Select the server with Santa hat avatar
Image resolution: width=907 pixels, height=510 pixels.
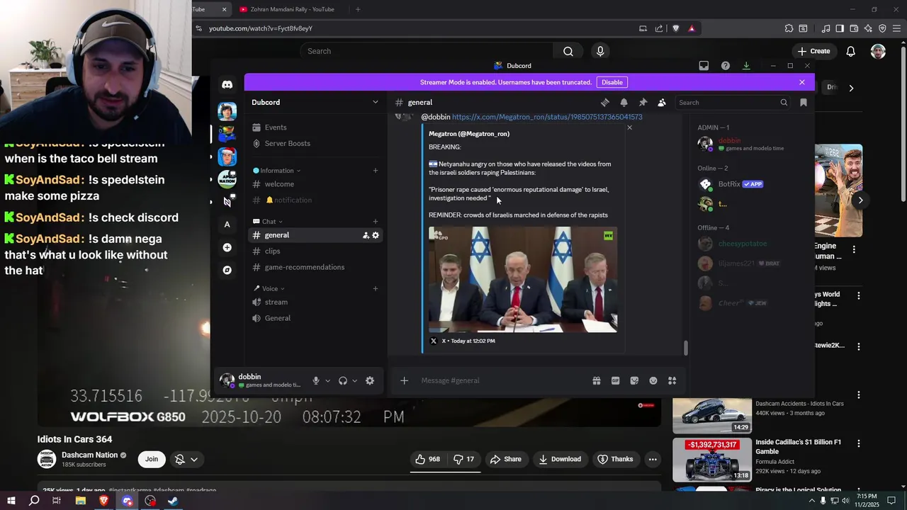pyautogui.click(x=227, y=156)
